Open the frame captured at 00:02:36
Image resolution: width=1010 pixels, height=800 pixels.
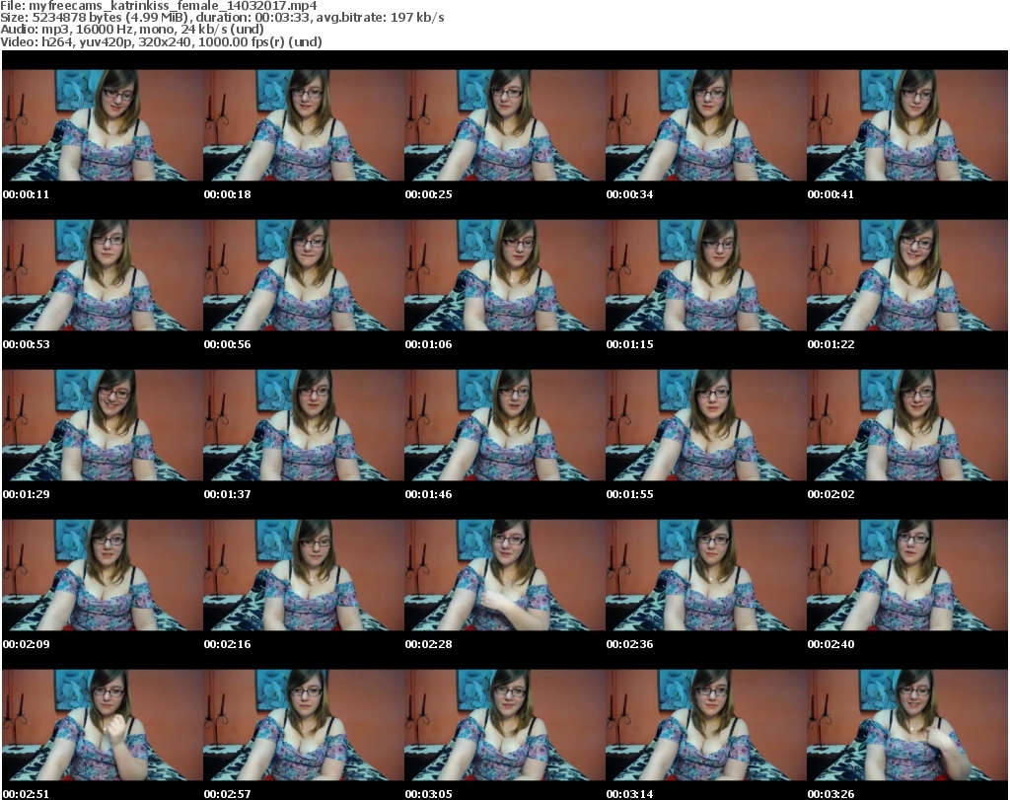[705, 575]
